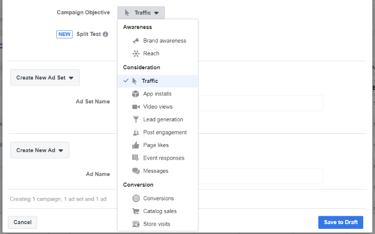This screenshot has width=375, height=234.
Task: Click the Lead generation funnel icon
Action: tap(135, 119)
